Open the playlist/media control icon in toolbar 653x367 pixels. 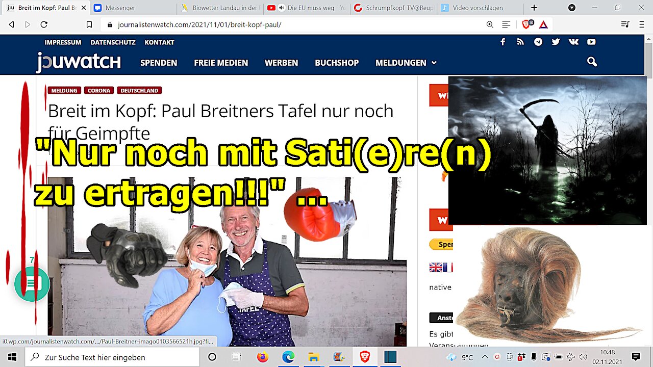pos(625,24)
